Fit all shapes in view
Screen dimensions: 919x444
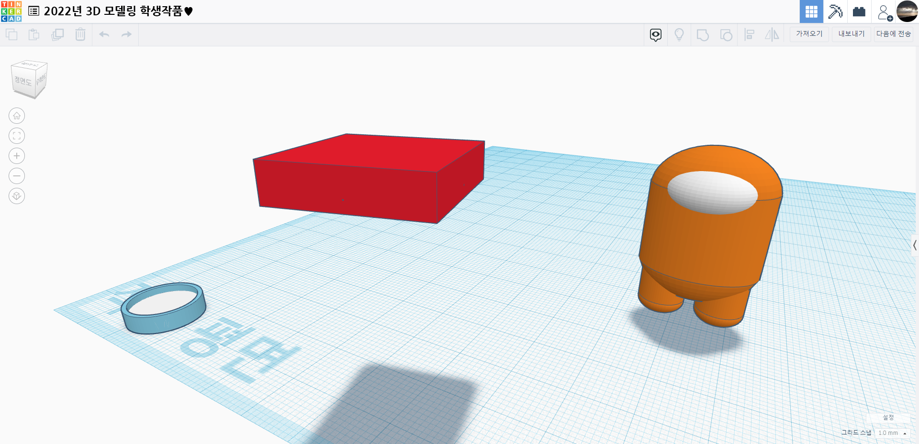[x=17, y=136]
